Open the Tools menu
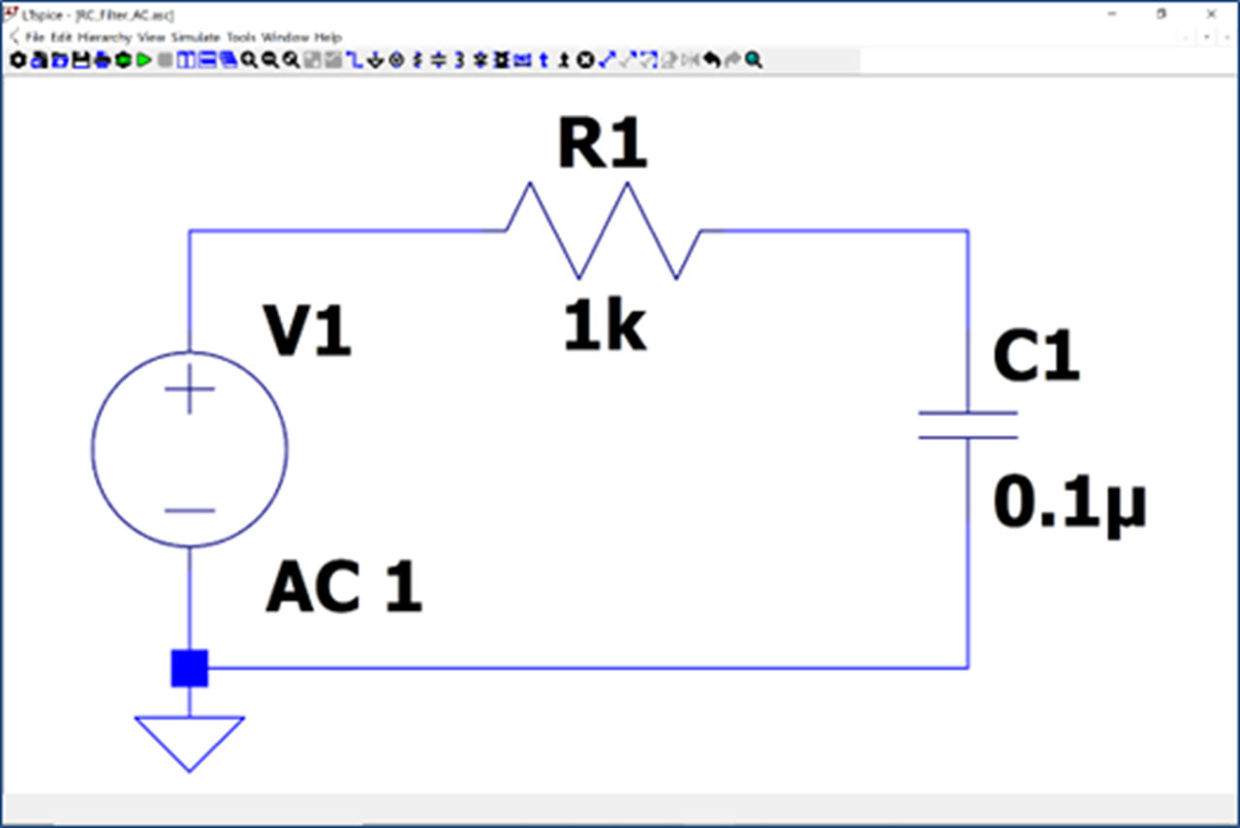This screenshot has height=828, width=1240. (241, 37)
